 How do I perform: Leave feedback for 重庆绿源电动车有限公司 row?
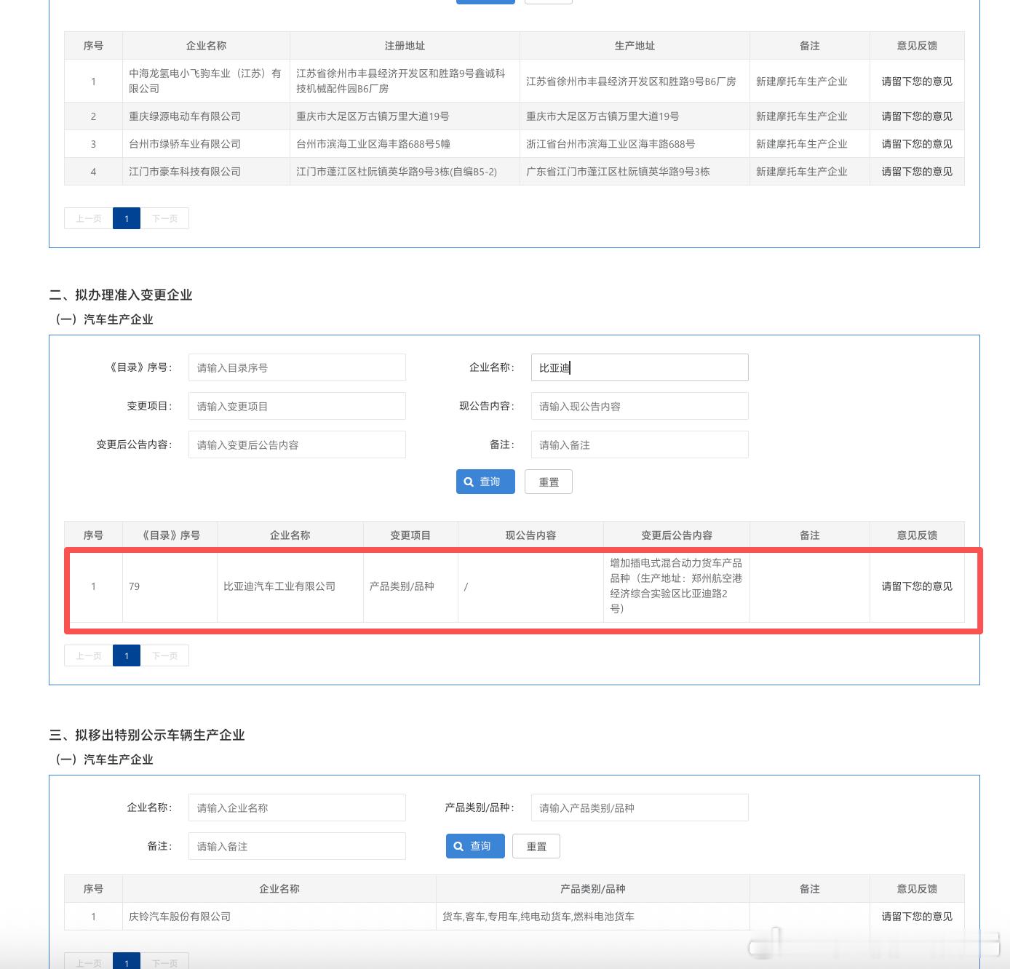tap(916, 116)
